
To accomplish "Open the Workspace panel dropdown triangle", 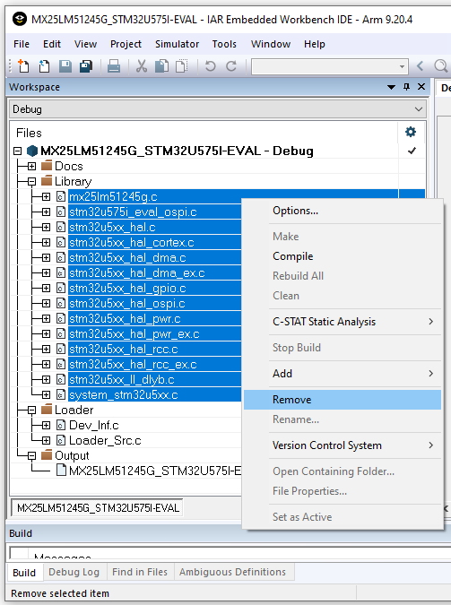I will coord(391,87).
